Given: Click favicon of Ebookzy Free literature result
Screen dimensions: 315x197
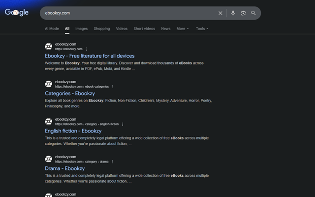Looking at the screenshot, I should coord(48,46).
